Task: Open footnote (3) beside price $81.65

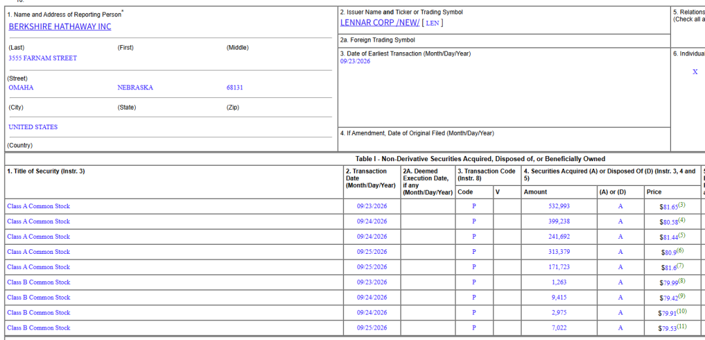Action: 682,205
